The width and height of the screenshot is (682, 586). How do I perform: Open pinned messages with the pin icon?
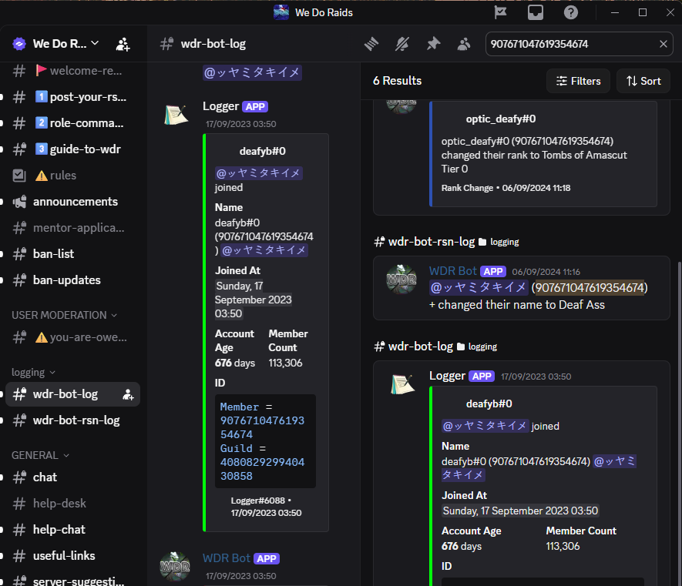point(433,44)
